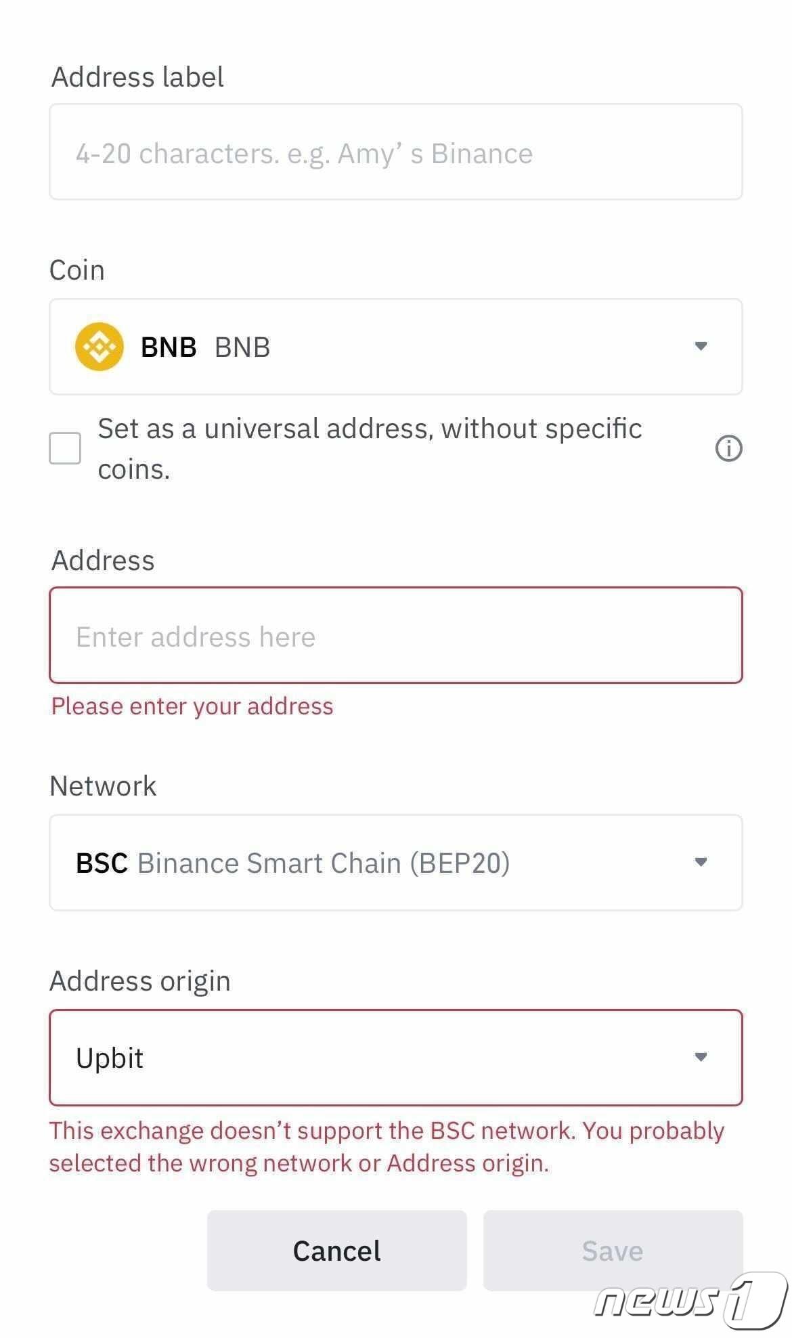Open the Coin dropdown showing BNB

(x=395, y=347)
